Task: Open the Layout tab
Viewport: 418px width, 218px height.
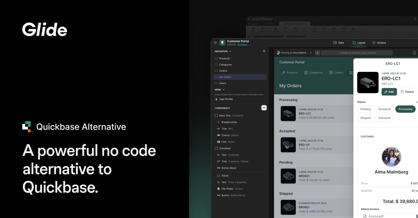Action: coord(359,43)
